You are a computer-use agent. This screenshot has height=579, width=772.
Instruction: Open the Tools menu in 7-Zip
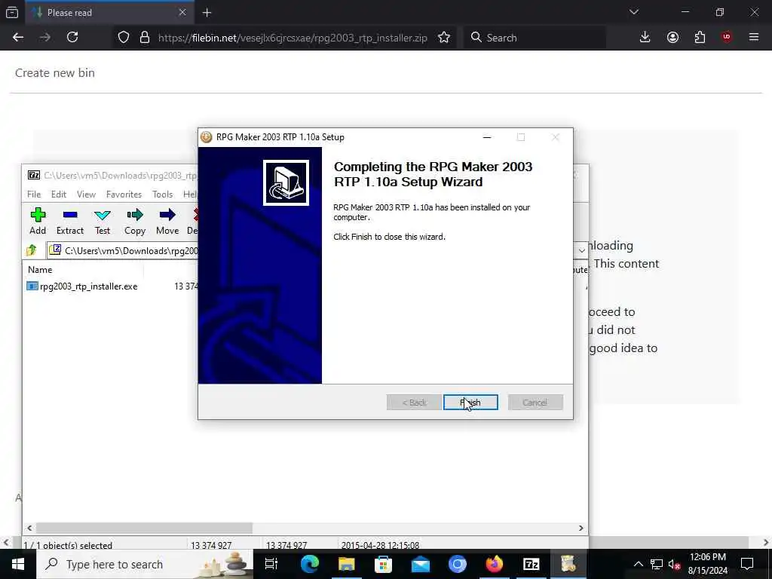click(163, 195)
